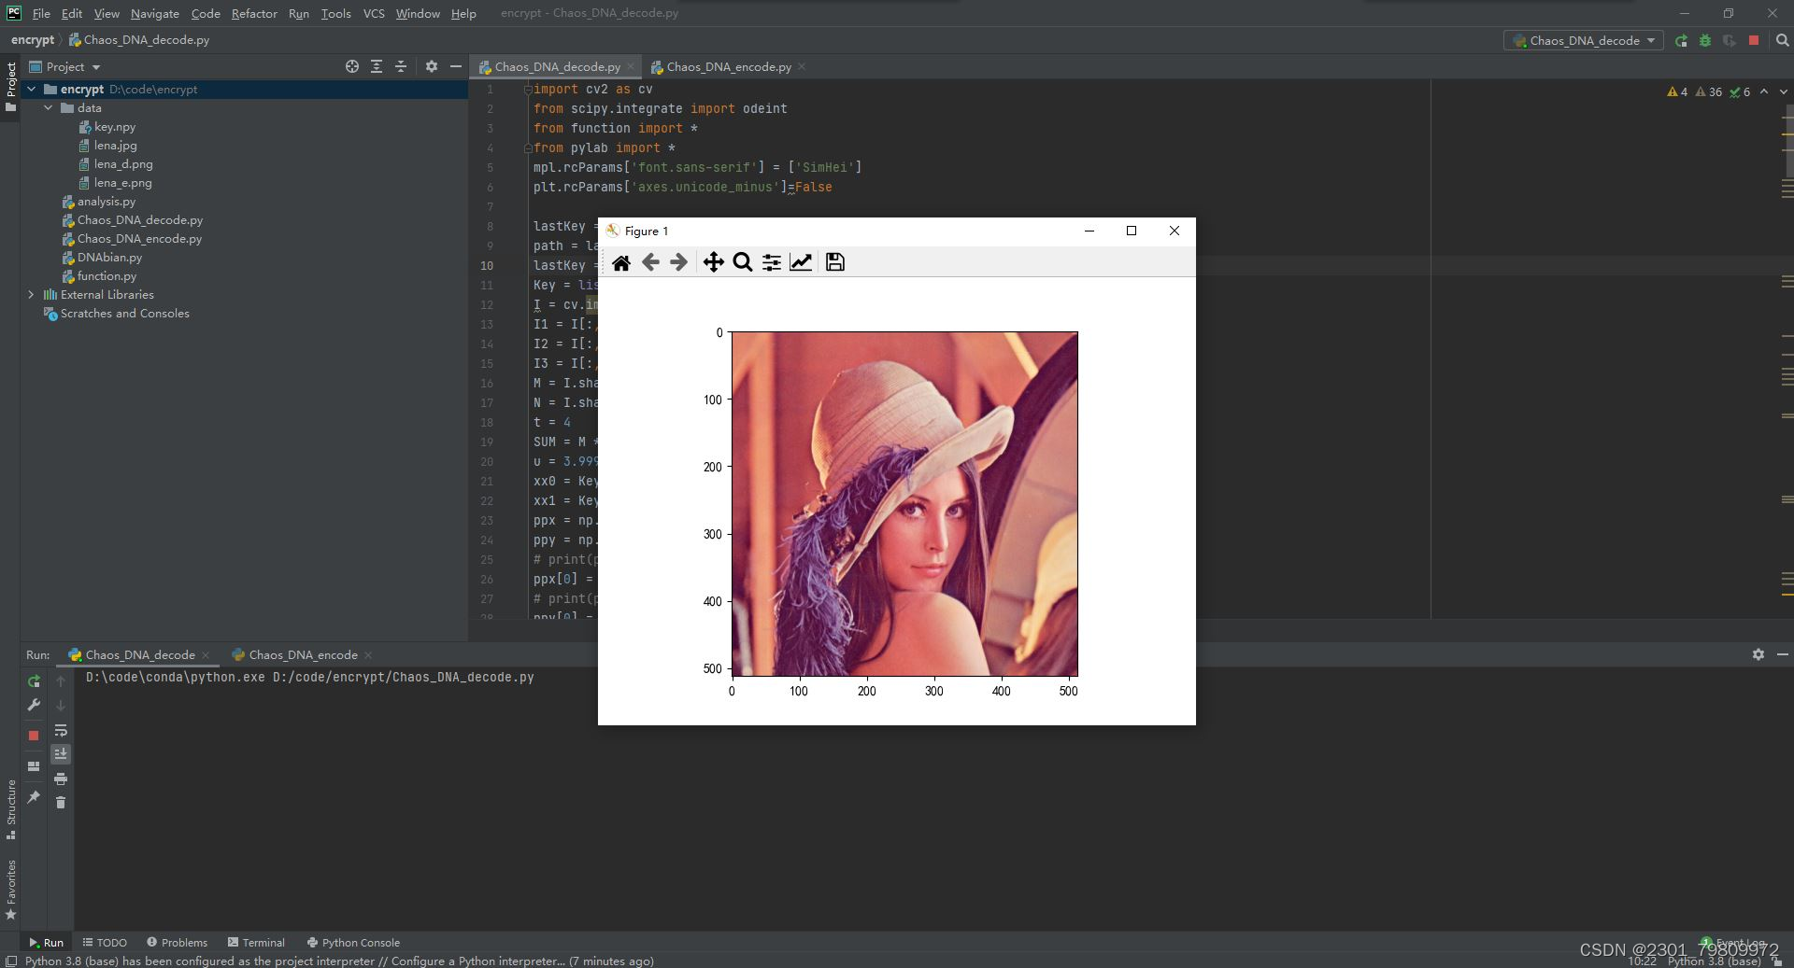Select Scratches and Consoles node

click(x=124, y=314)
